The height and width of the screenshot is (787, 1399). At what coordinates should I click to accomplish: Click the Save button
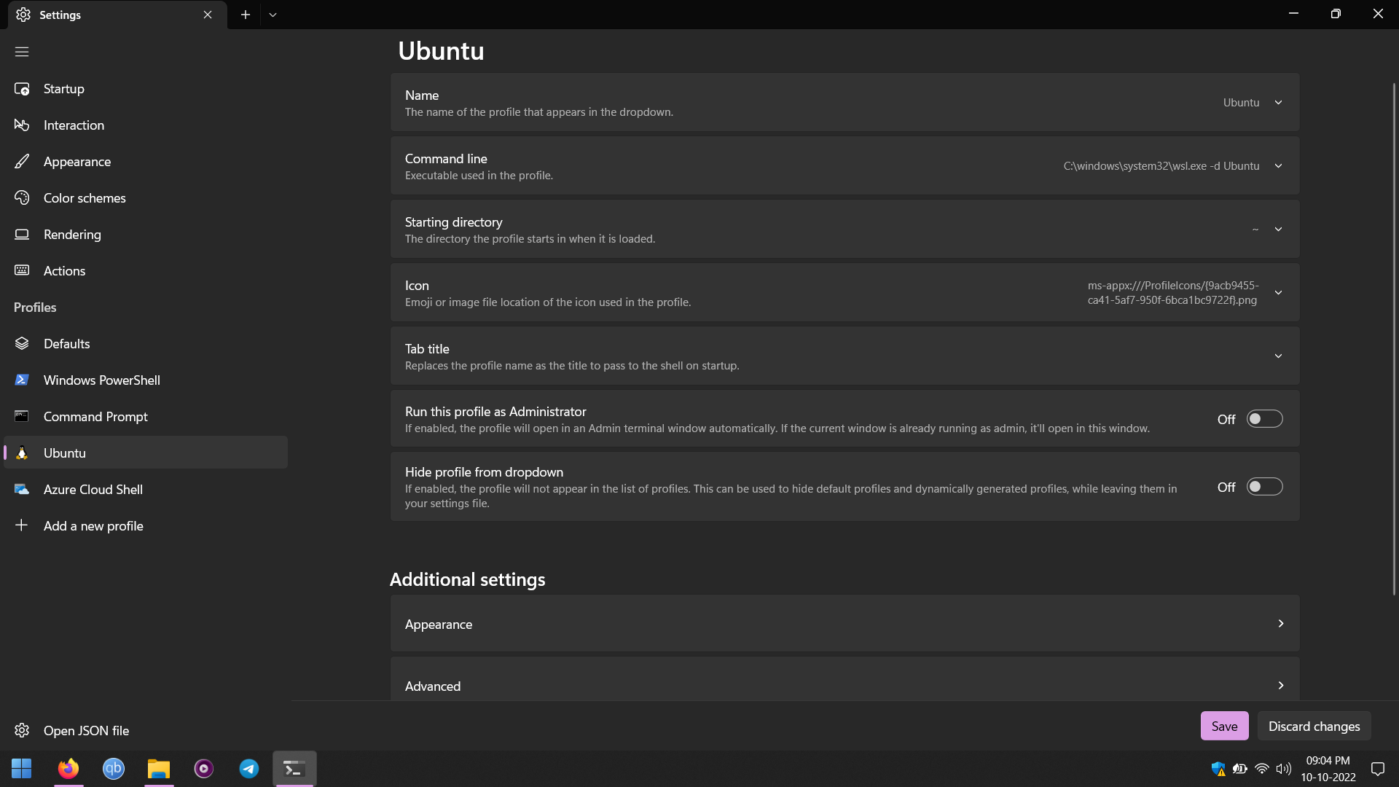click(1224, 726)
